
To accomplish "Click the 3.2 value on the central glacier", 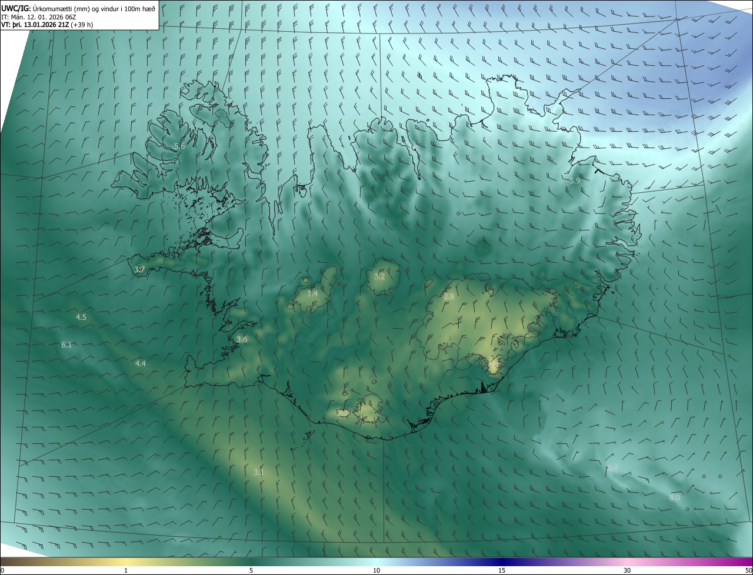I will [379, 276].
